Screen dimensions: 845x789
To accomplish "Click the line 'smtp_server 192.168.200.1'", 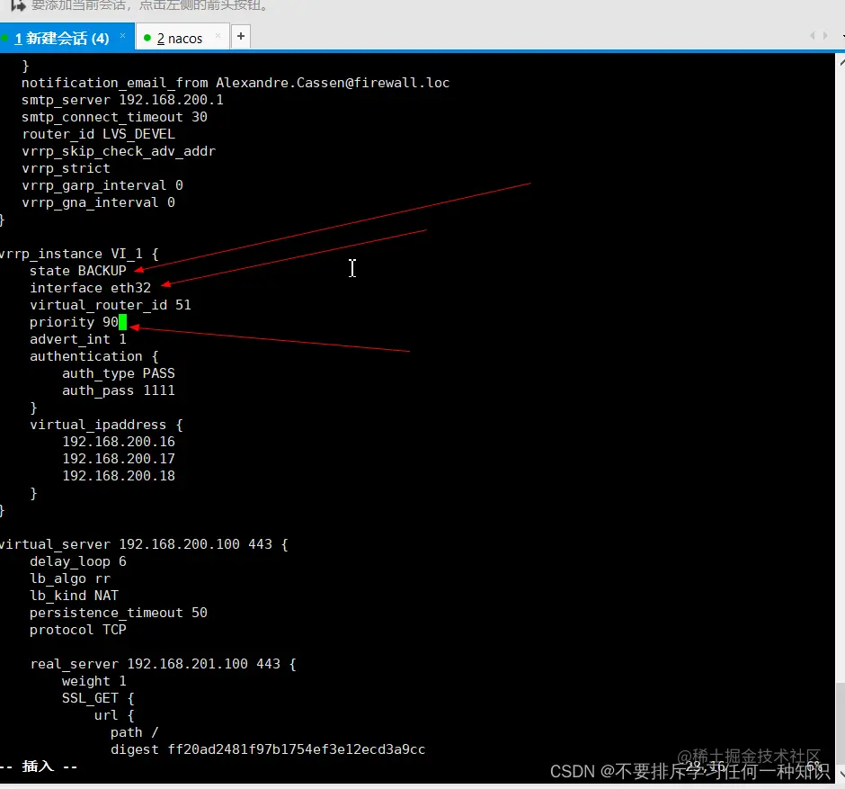I will pos(122,100).
